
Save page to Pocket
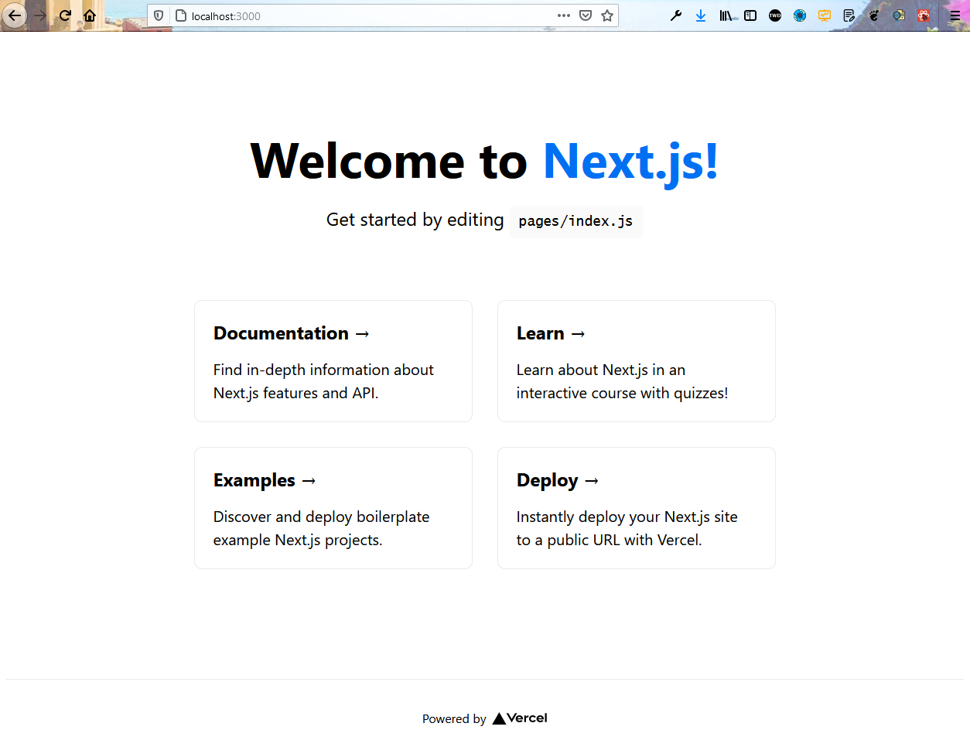[x=586, y=15]
